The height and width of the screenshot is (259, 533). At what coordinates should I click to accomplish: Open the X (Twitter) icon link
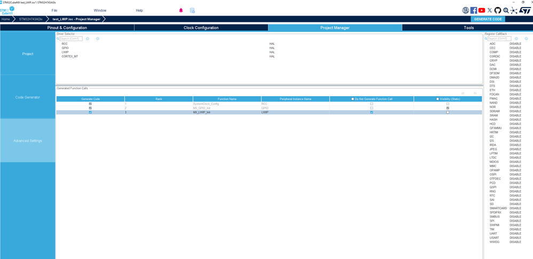[490, 11]
